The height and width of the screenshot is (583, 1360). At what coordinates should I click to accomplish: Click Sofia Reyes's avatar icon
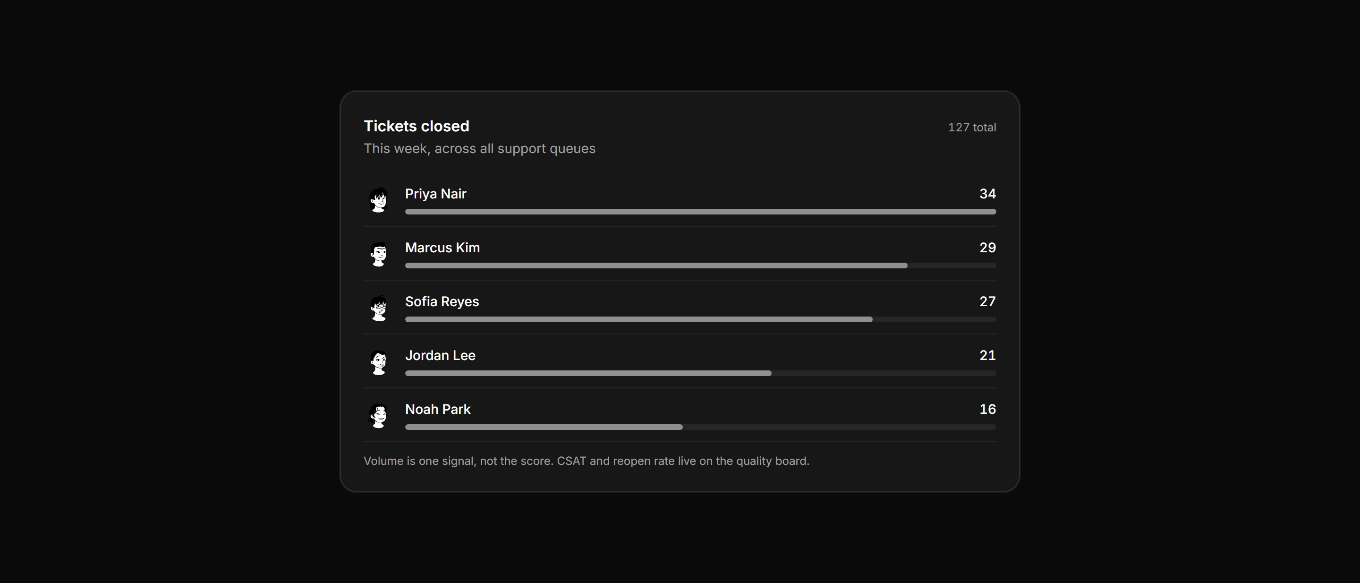tap(379, 308)
